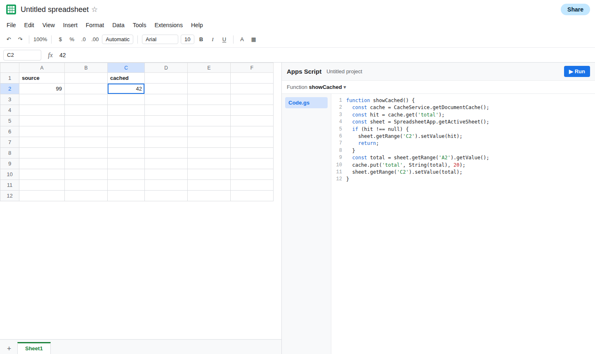Open the Format menu

[95, 25]
